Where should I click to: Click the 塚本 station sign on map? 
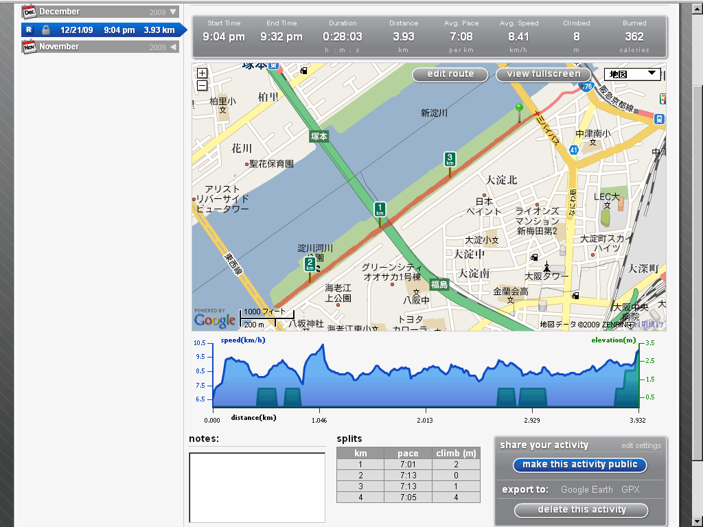[x=319, y=137]
